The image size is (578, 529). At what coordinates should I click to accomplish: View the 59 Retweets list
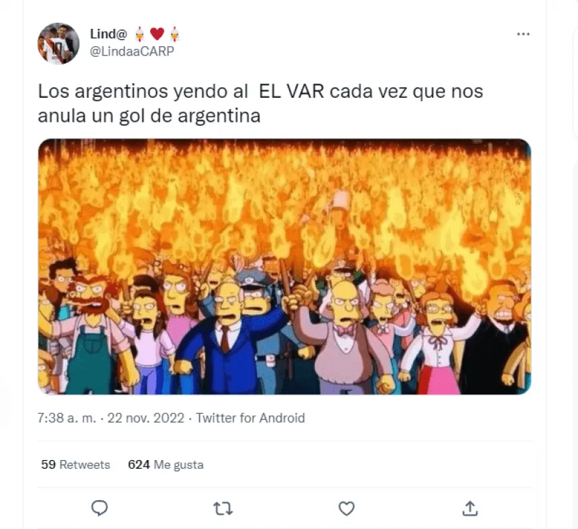coord(76,465)
